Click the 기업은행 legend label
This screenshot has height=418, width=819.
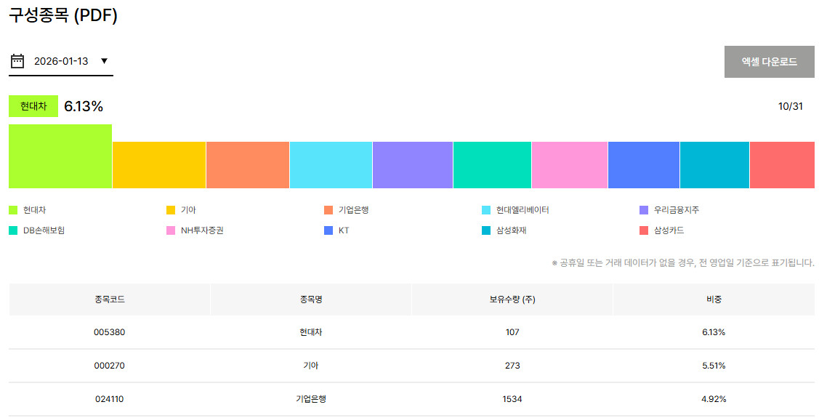pos(354,210)
